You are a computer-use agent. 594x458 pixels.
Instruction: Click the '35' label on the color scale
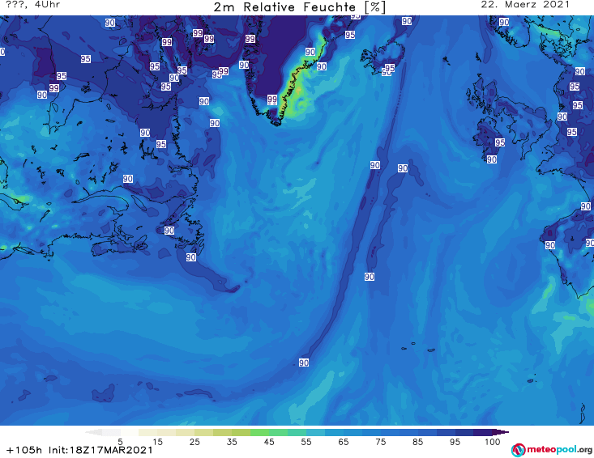[232, 442]
